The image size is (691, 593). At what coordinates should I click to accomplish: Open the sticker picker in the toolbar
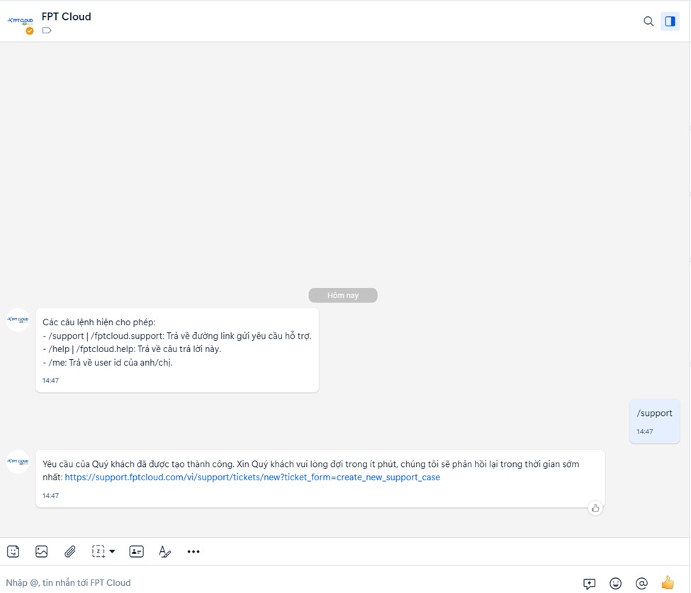[x=13, y=551]
